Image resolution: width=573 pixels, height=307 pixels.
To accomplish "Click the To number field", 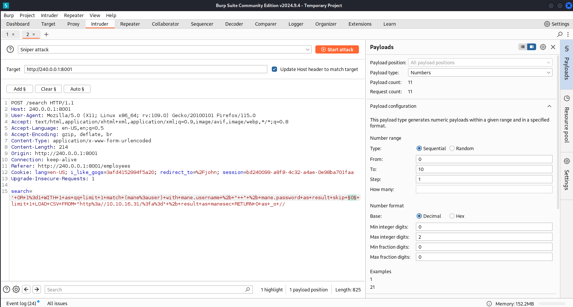I will (x=484, y=169).
